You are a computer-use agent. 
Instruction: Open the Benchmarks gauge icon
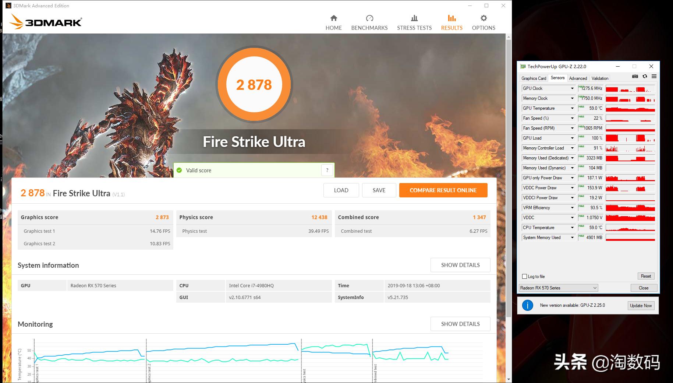click(x=369, y=18)
